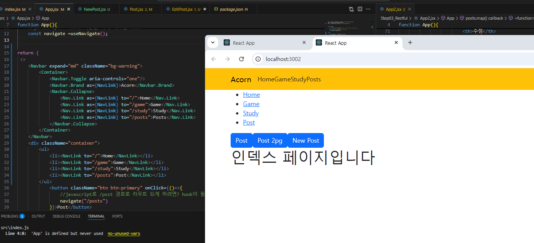This screenshot has width=534, height=243.
Task: Click the blue Post 2pg button
Action: [x=270, y=140]
